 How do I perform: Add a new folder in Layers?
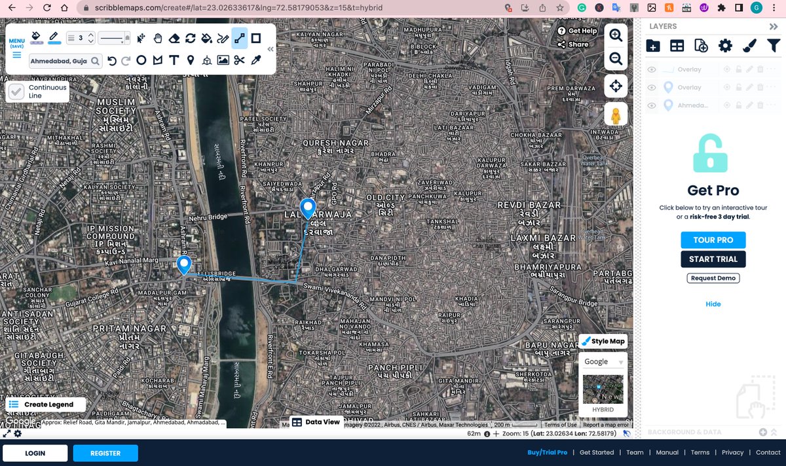pos(653,46)
